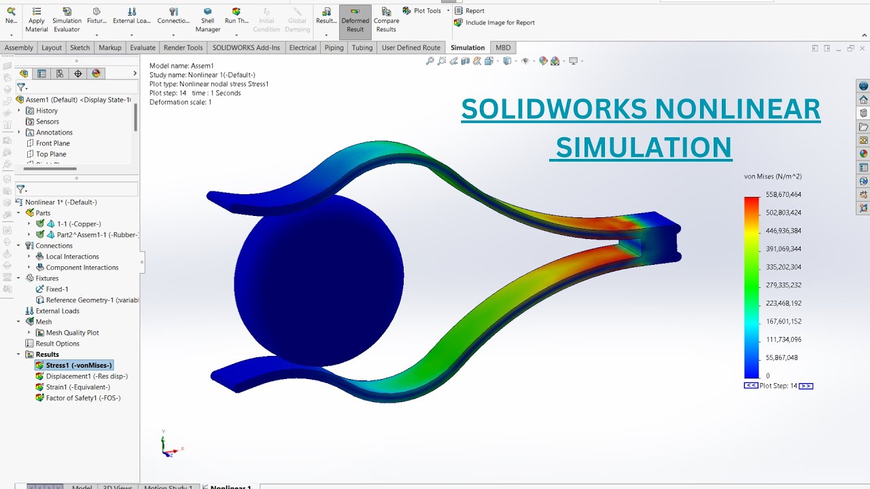Open the Connections toolbar dropdown arrow
This screenshot has width=870, height=489.
173,34
